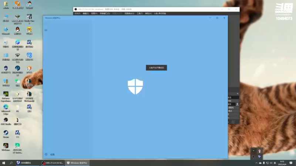Open the Microsoft Edge desktop shortcut
The height and width of the screenshot is (166, 296).
6,109
